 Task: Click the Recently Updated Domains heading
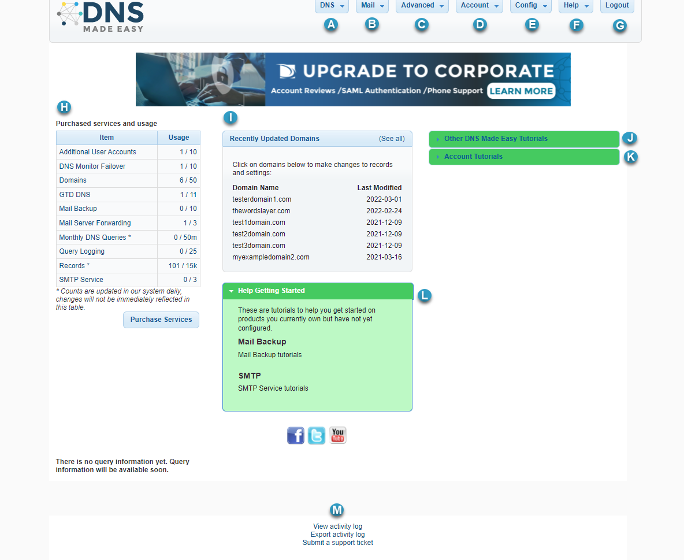(x=274, y=139)
